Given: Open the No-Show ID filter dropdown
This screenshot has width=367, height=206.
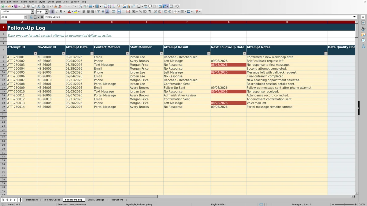Looking at the screenshot, I should pyautogui.click(x=64, y=53).
